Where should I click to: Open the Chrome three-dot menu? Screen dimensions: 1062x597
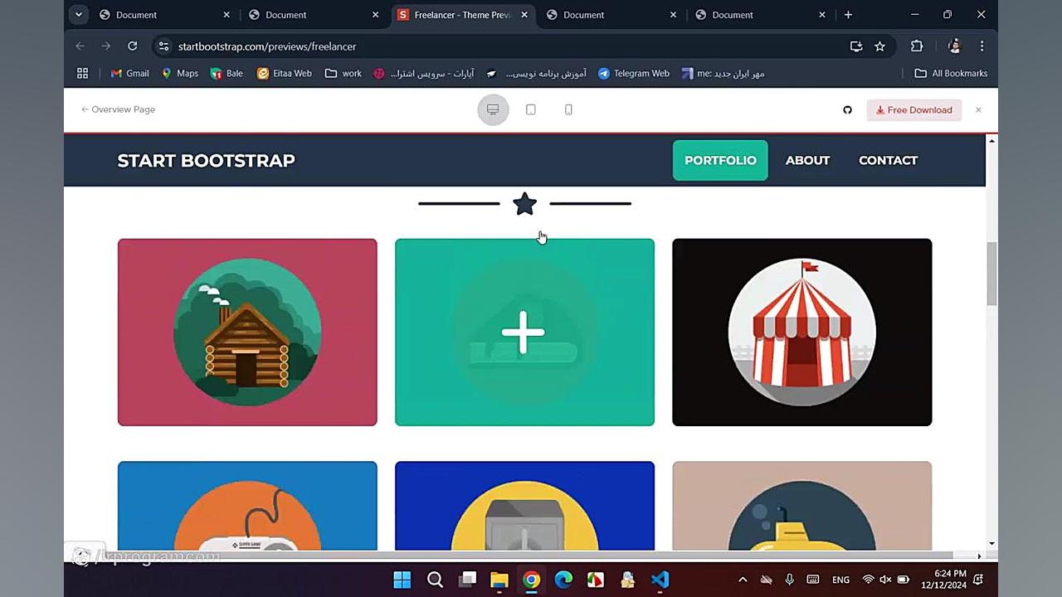(982, 46)
